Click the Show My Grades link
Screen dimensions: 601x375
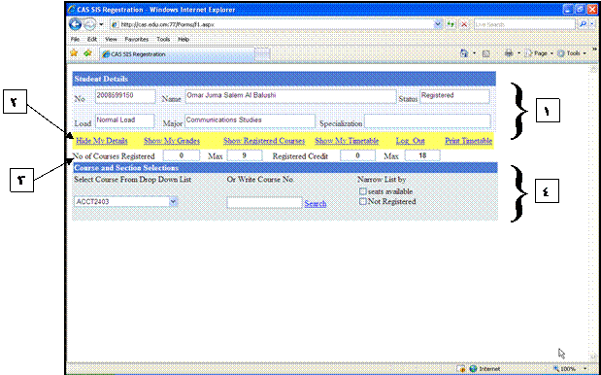pyautogui.click(x=172, y=141)
